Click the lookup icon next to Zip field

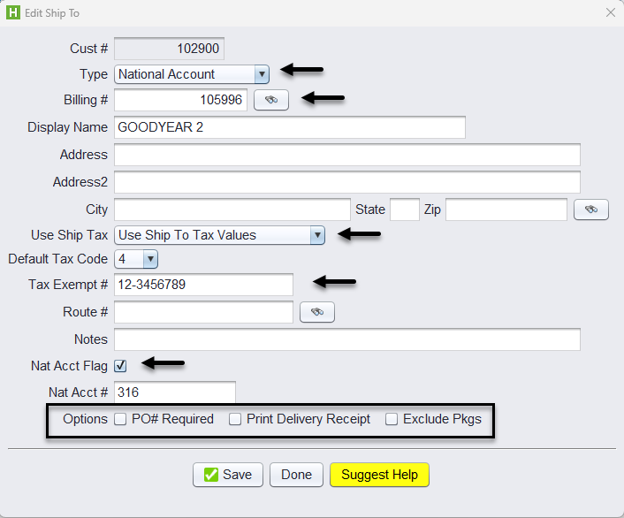pos(591,209)
